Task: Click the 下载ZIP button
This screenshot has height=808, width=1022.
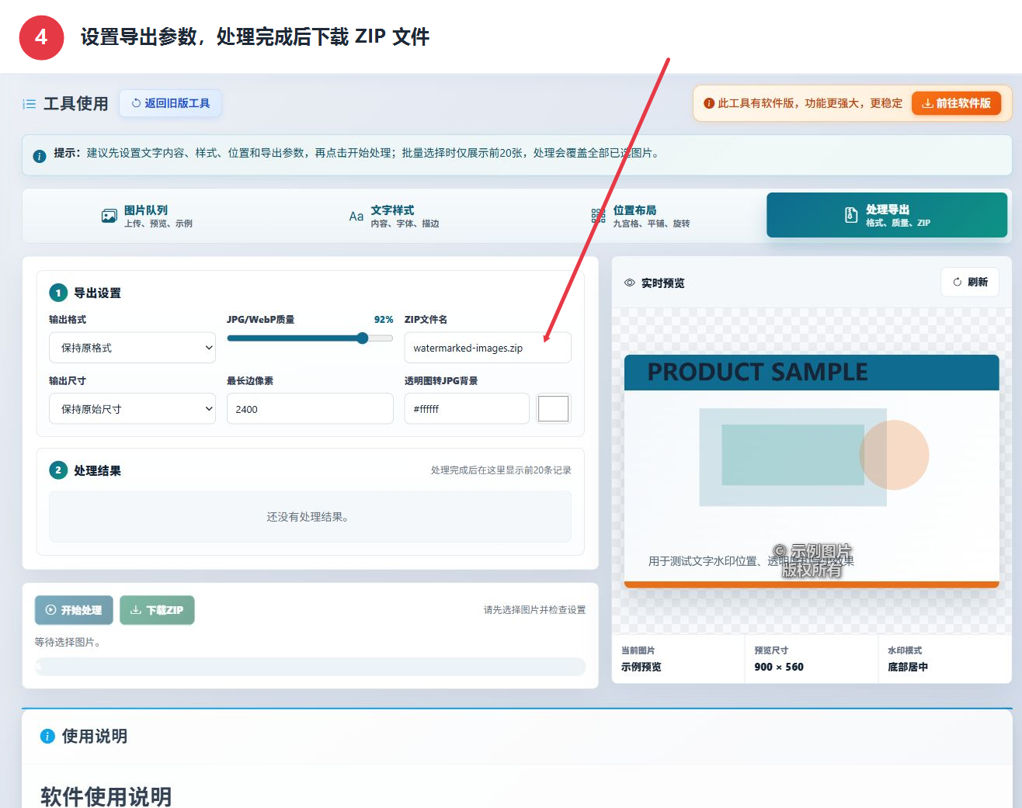Action: click(x=157, y=610)
